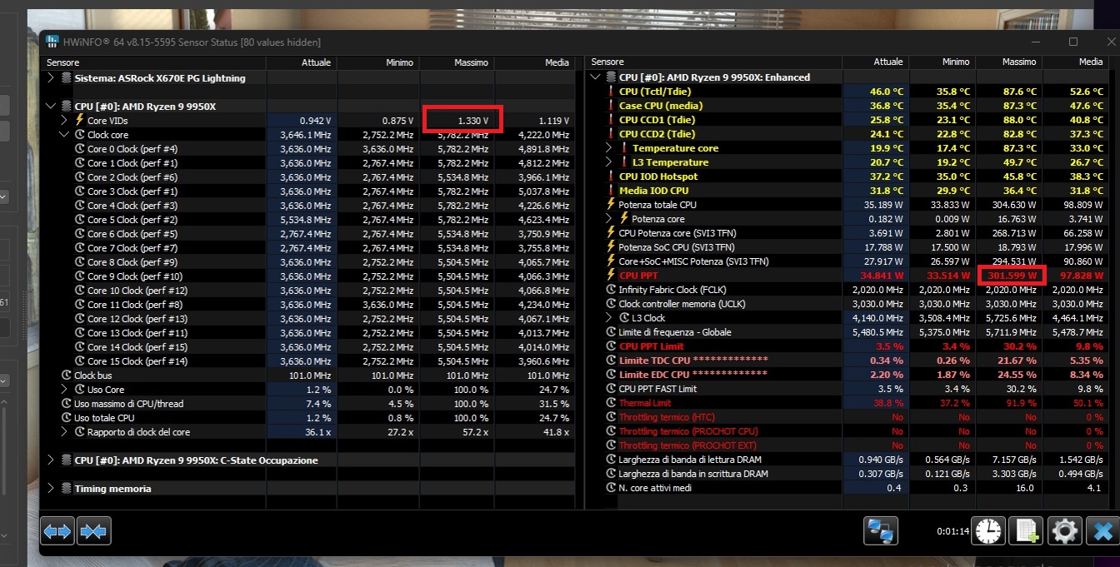Viewport: 1120px width, 567px height.
Task: Start logging with the log file icon
Action: click(1026, 530)
